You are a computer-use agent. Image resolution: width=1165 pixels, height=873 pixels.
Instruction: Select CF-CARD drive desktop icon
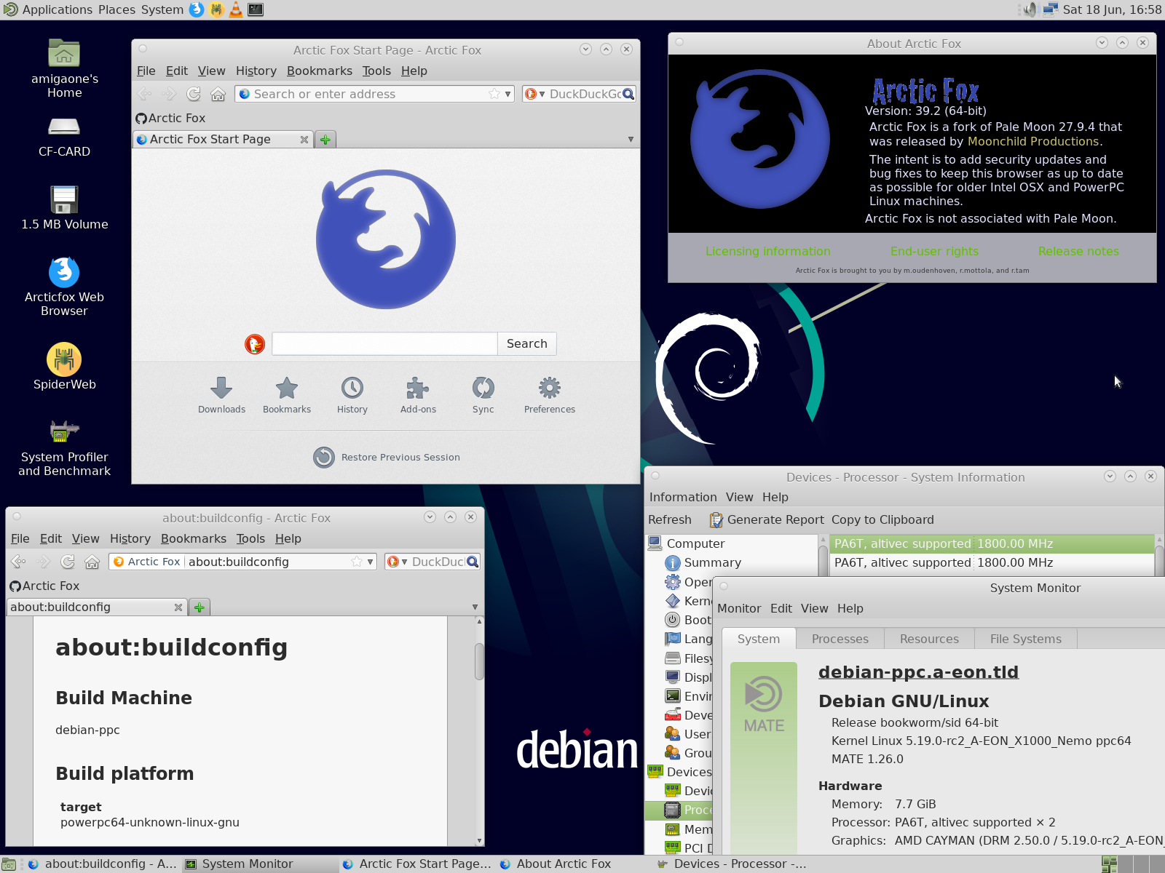point(64,137)
